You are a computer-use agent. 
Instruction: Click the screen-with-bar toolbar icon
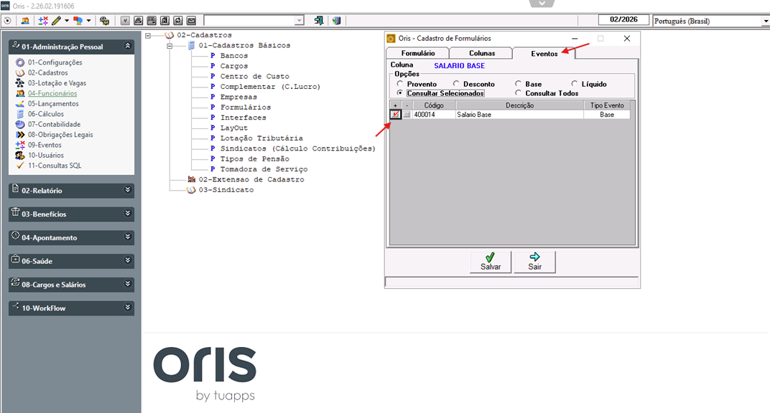[x=152, y=21]
